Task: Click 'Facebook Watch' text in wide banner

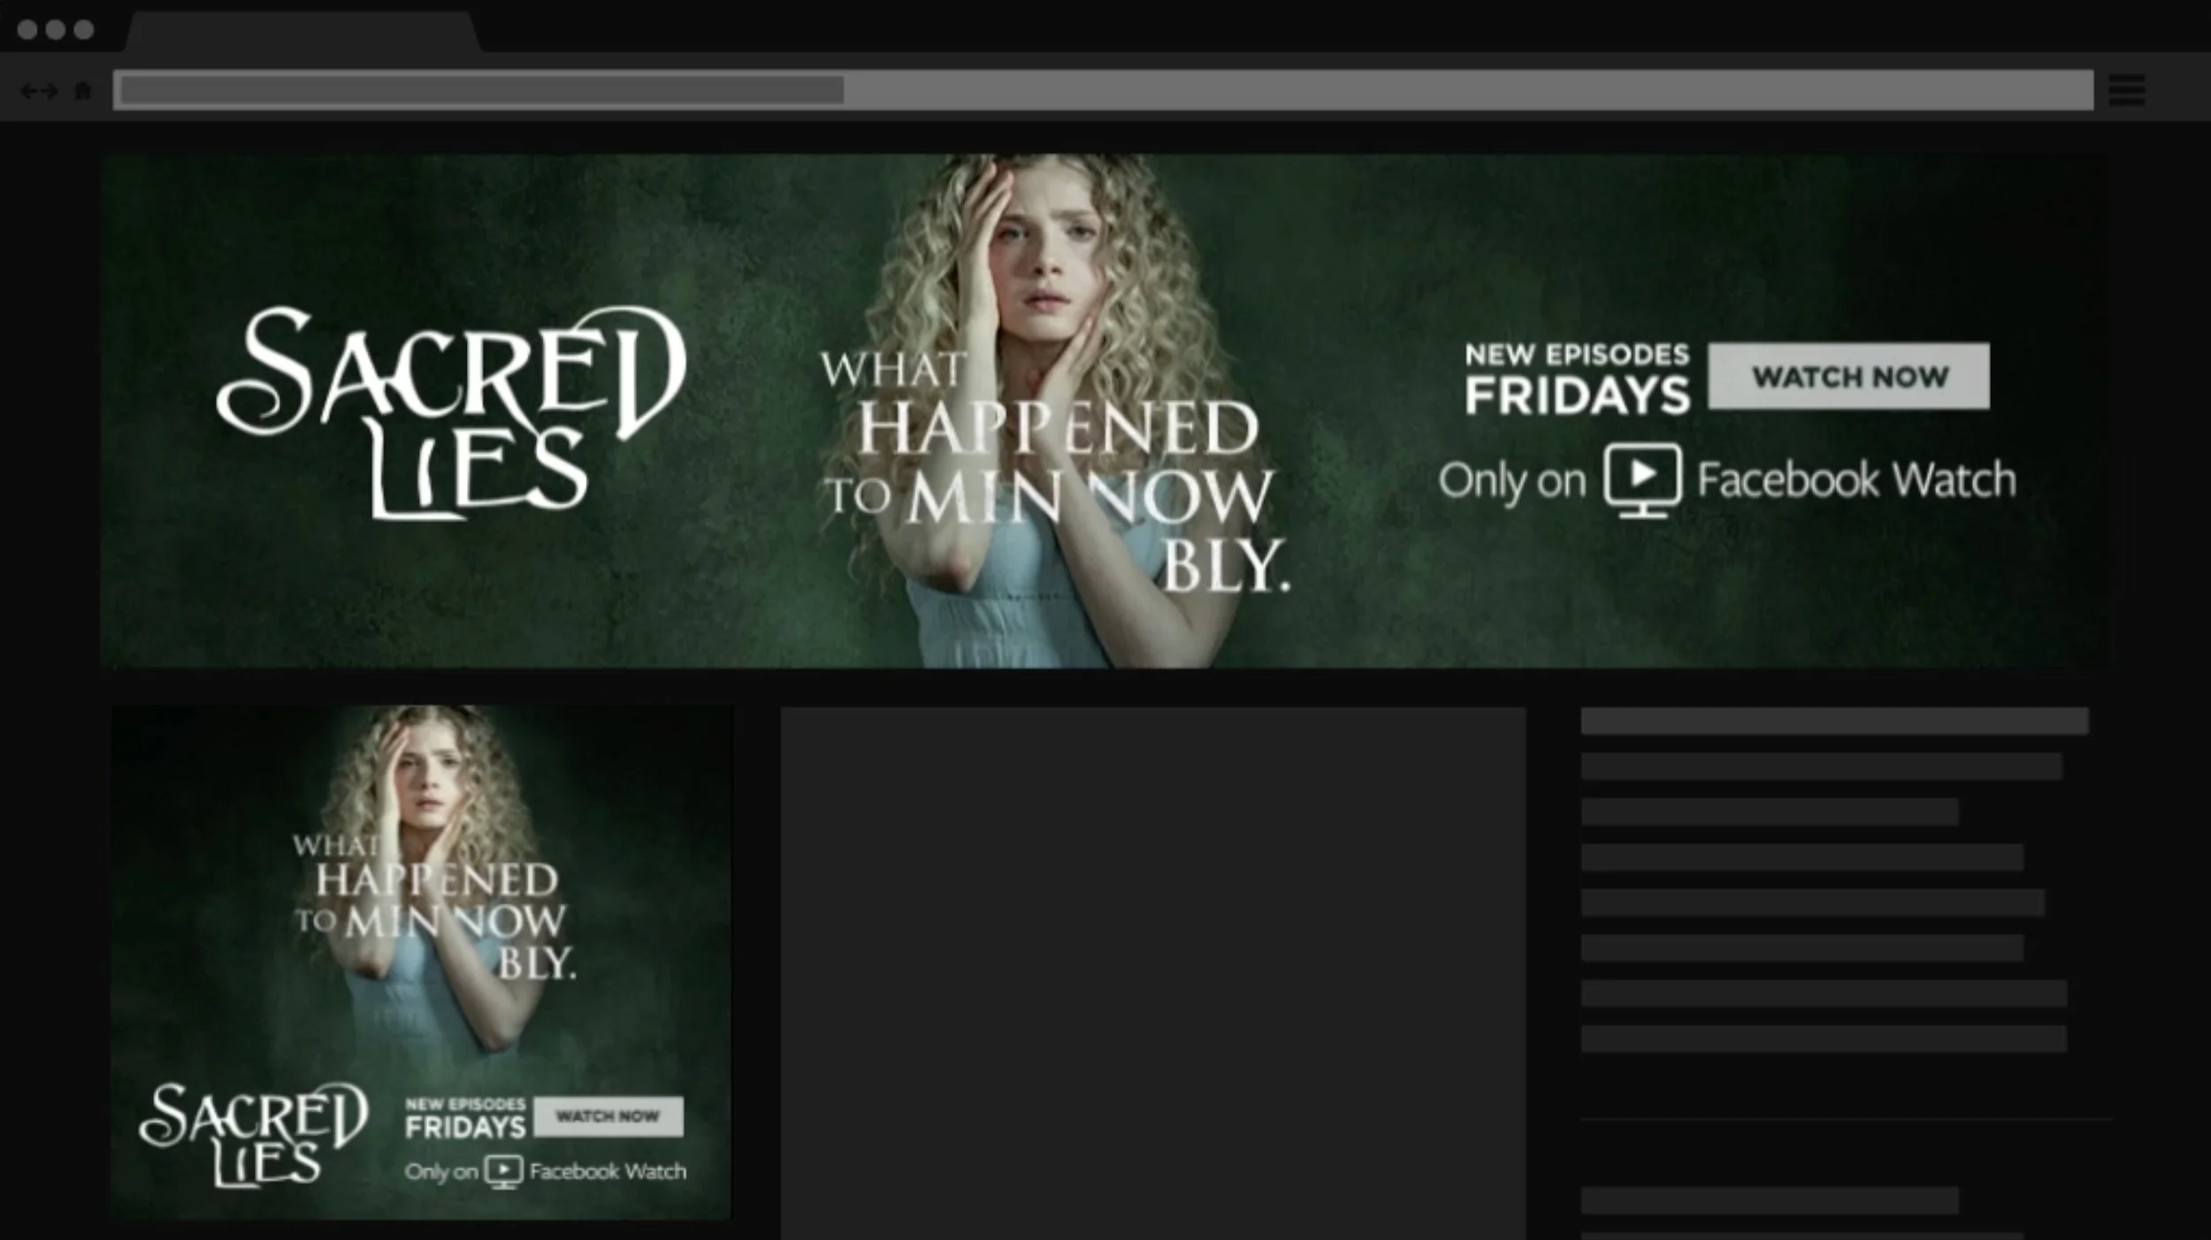Action: point(1855,480)
